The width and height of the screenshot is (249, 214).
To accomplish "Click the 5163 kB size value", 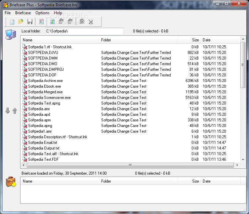I will pyautogui.click(x=192, y=98).
